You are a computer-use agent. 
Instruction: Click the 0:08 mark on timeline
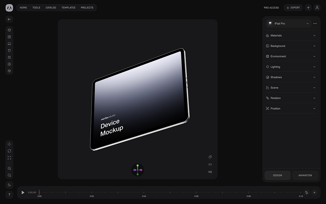point(248,196)
